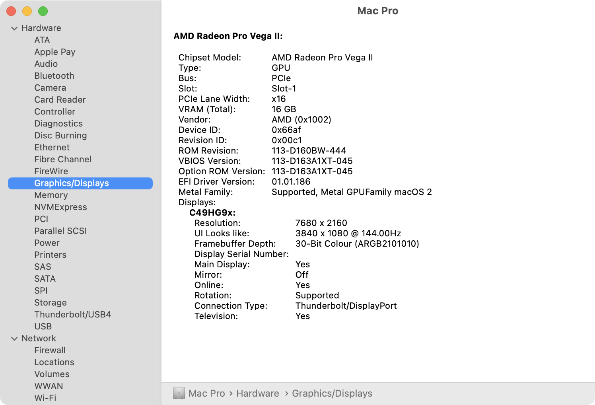Viewport: 595px width, 405px height.
Task: Show PCI hardware information
Action: point(41,219)
